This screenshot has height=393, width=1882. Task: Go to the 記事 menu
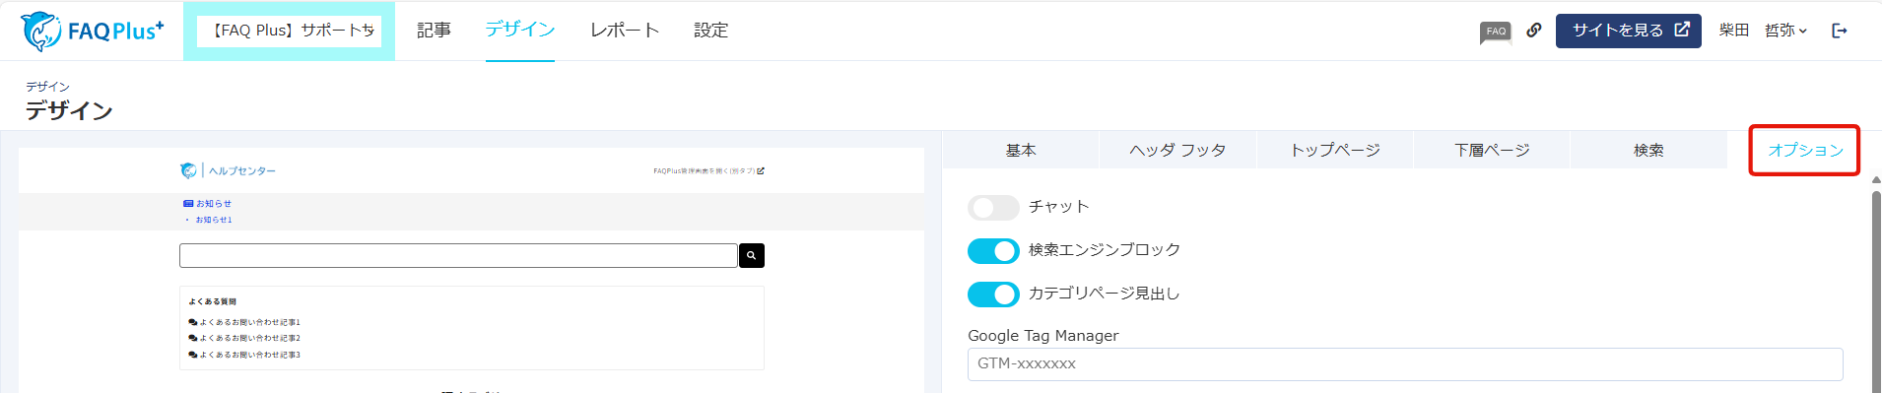pyautogui.click(x=434, y=31)
